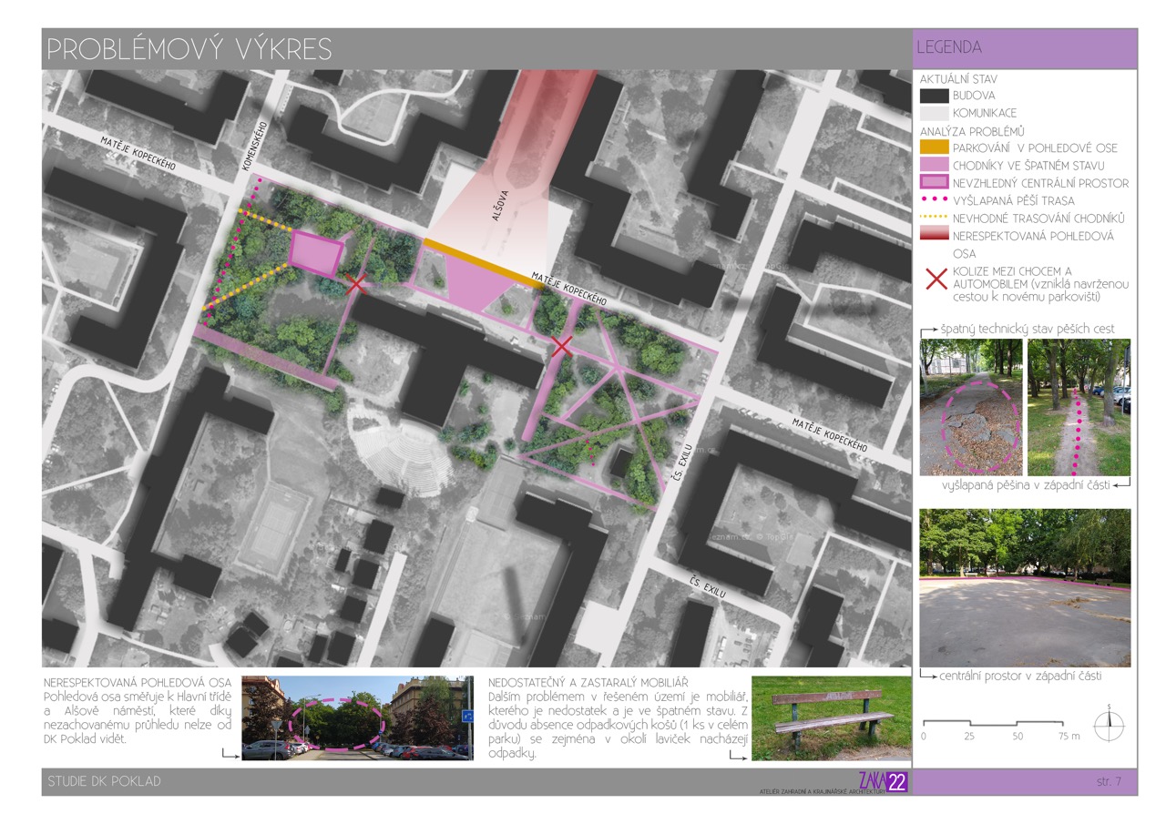
Task: Select the red X marker beside the pink central square
Action: click(357, 283)
